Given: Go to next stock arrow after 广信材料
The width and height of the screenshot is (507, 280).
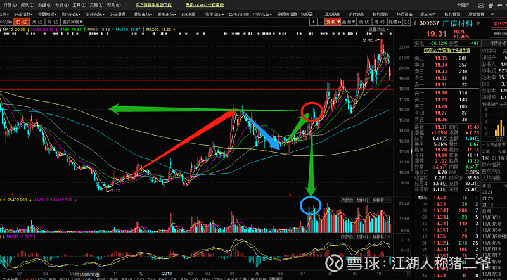Looking at the screenshot, I should coord(478,23).
